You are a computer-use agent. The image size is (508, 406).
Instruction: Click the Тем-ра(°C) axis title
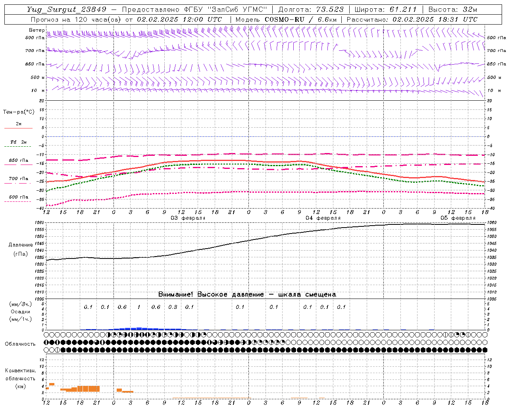click(19, 112)
